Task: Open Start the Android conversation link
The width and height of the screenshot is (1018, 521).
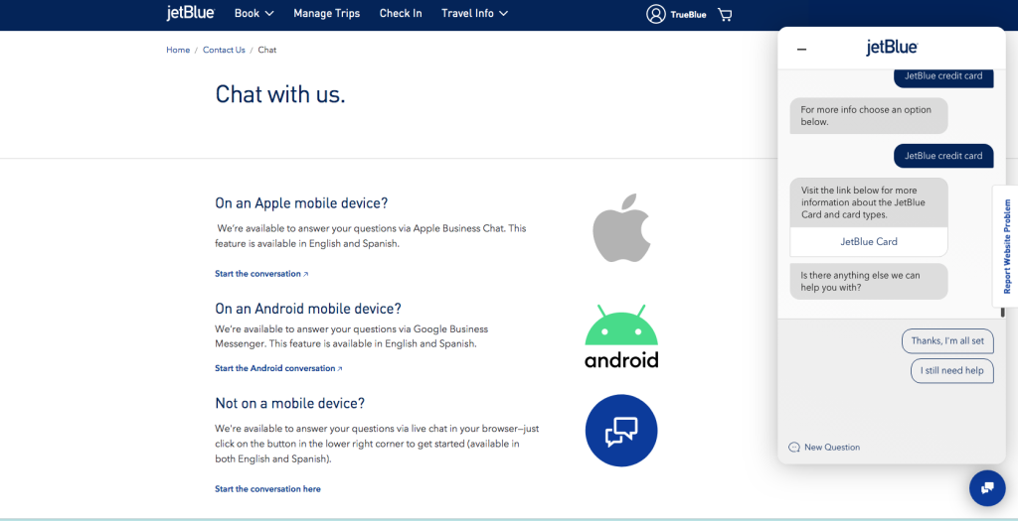Action: tap(277, 368)
